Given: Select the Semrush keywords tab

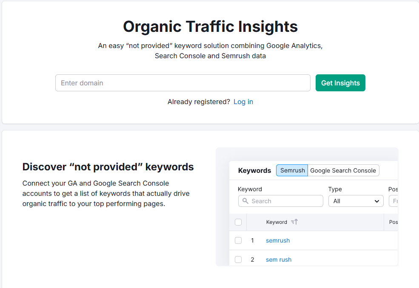Looking at the screenshot, I should (292, 170).
